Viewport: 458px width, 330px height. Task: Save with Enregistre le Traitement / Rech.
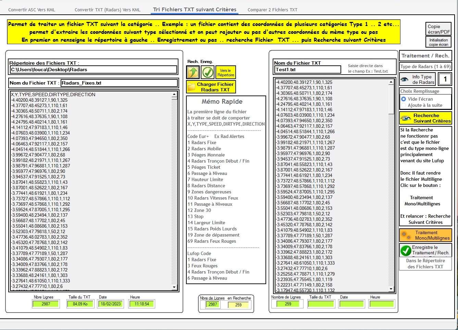pos(425,250)
